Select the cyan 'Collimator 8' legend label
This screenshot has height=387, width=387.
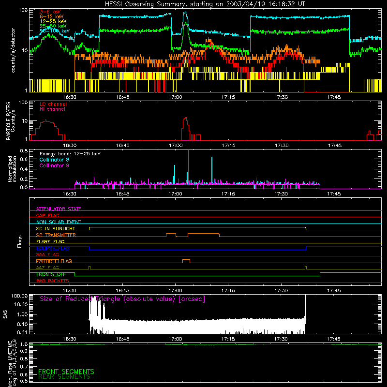54,160
